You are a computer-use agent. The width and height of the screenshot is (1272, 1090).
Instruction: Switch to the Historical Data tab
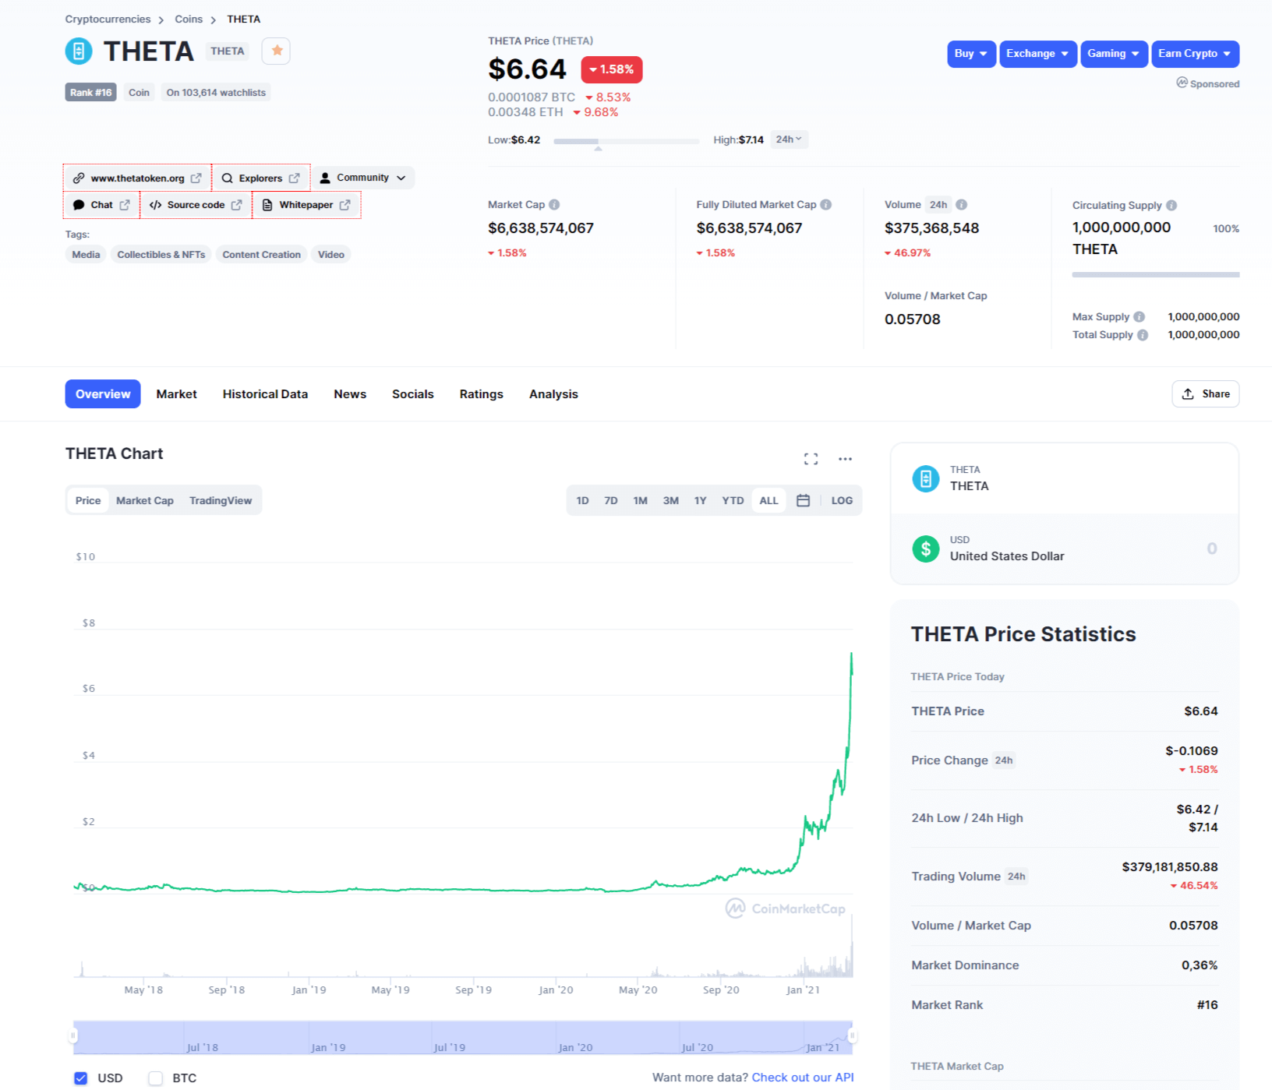coord(265,394)
